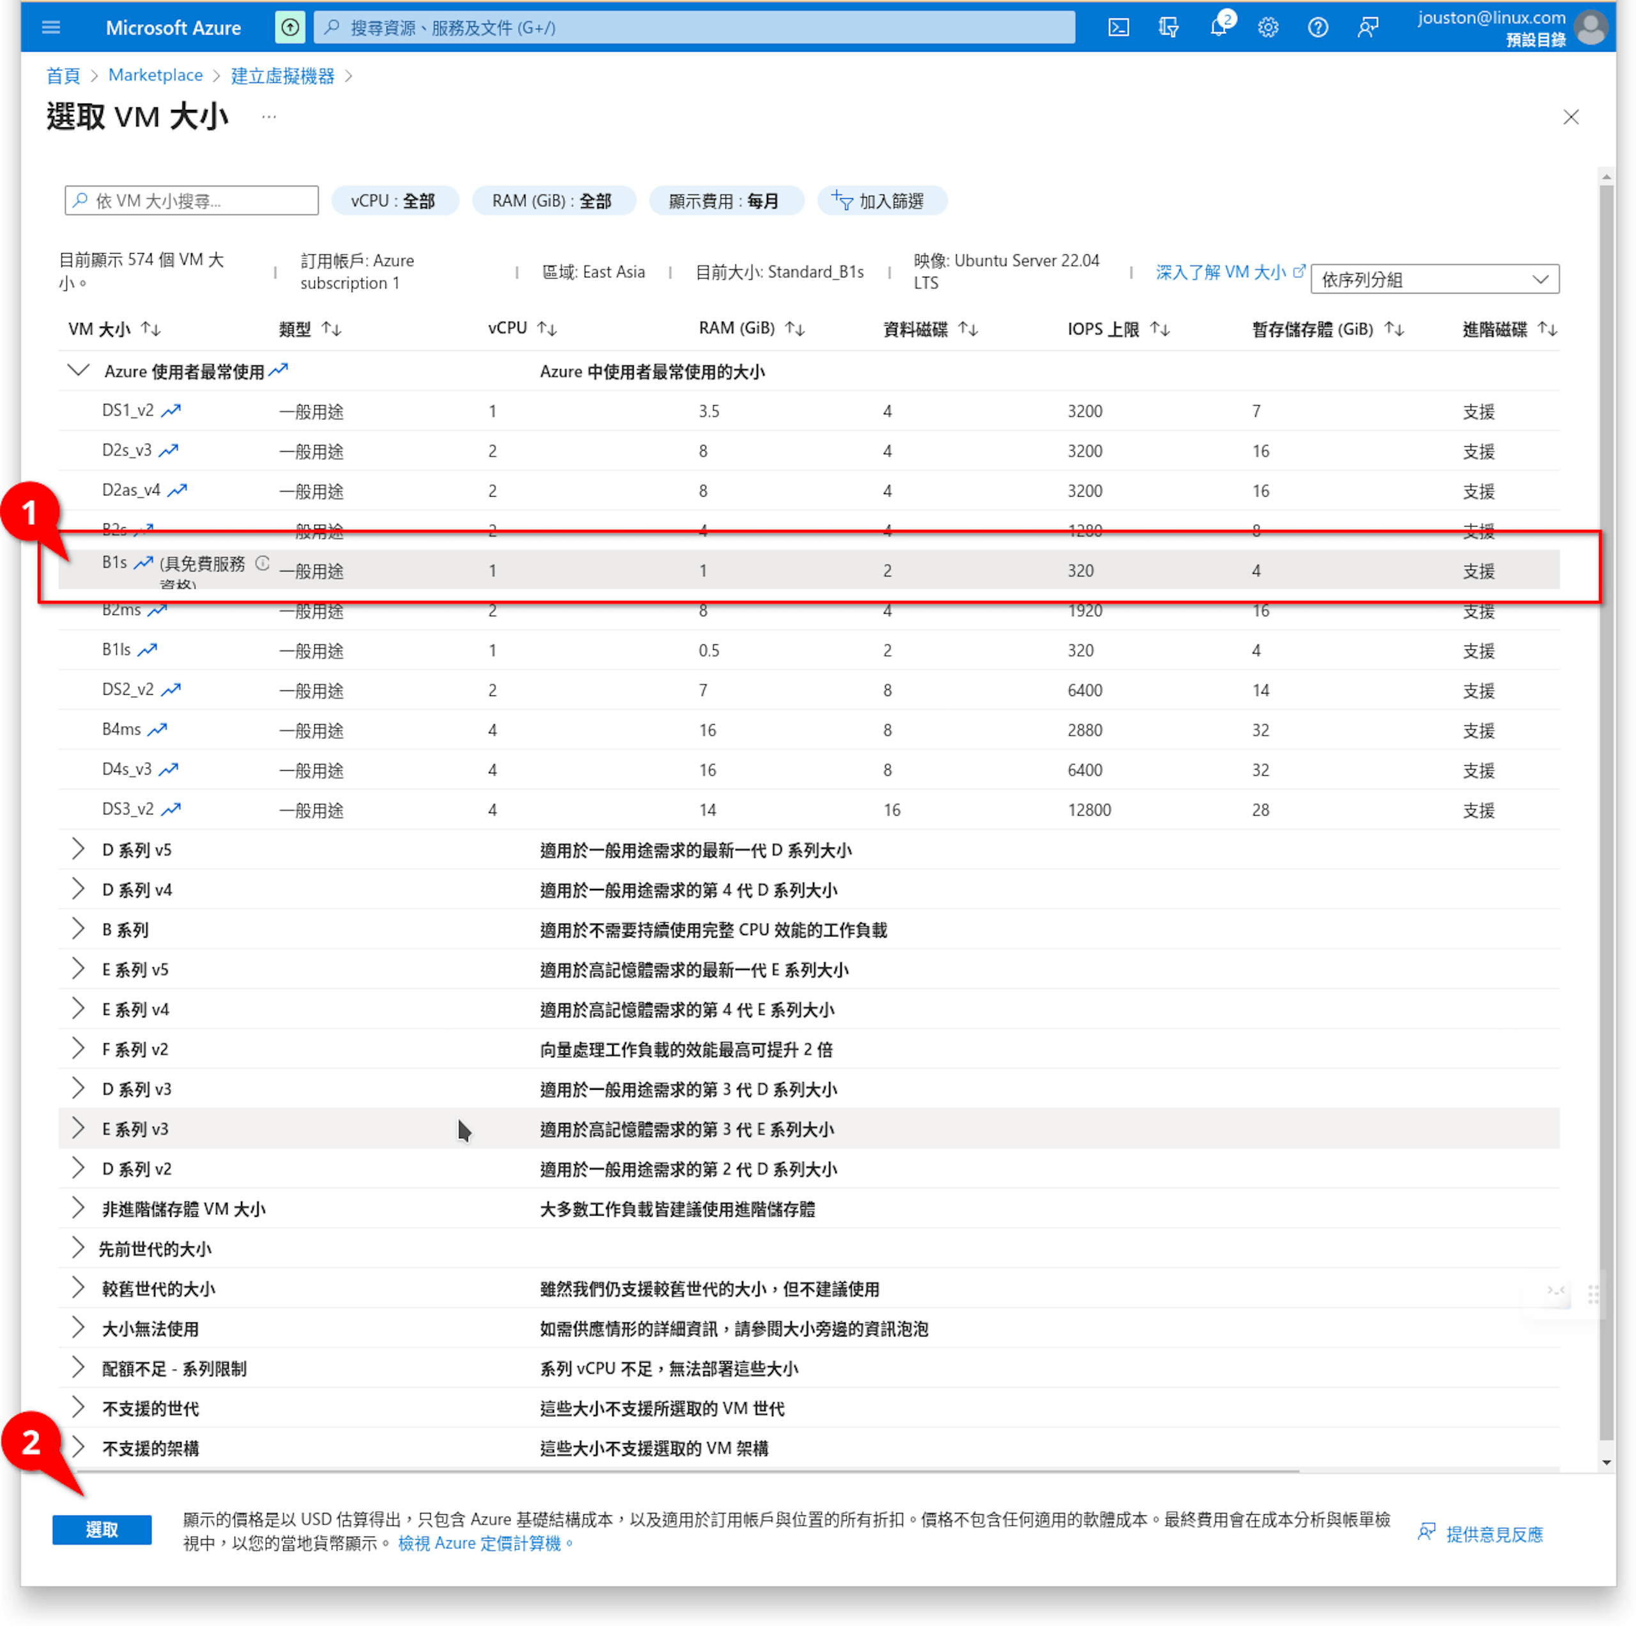
Task: Open the portal hamburger menu
Action: (x=51, y=27)
